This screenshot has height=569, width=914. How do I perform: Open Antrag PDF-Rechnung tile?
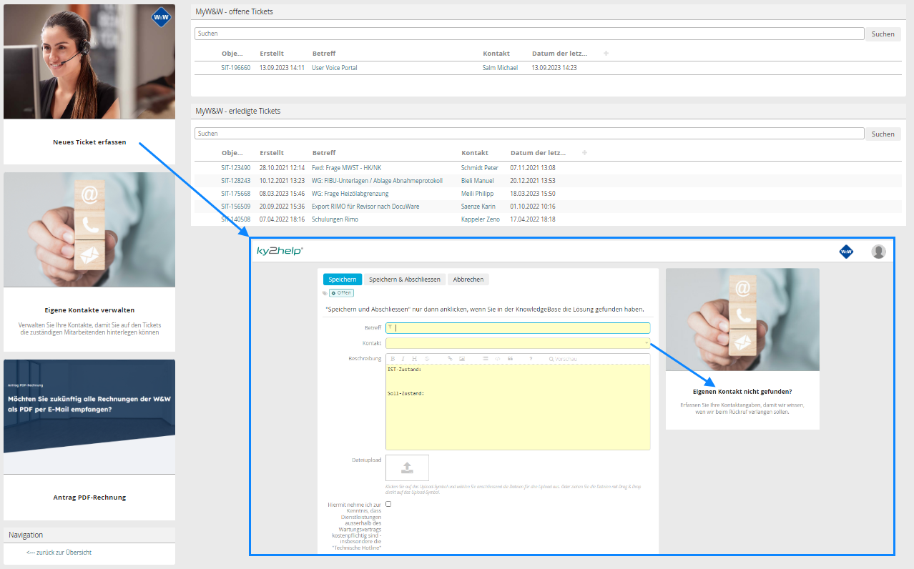pyautogui.click(x=89, y=498)
